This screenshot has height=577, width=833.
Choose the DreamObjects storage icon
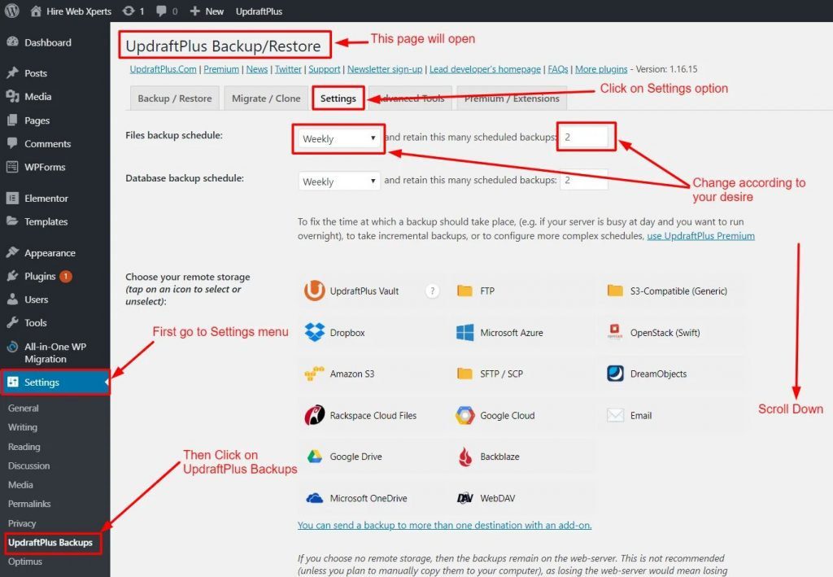[615, 374]
